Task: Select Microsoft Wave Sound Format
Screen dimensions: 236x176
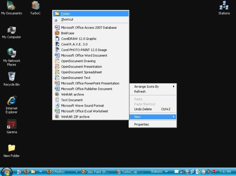Action: pos(91,106)
